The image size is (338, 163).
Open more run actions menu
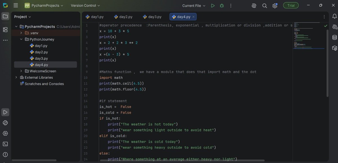231,6
